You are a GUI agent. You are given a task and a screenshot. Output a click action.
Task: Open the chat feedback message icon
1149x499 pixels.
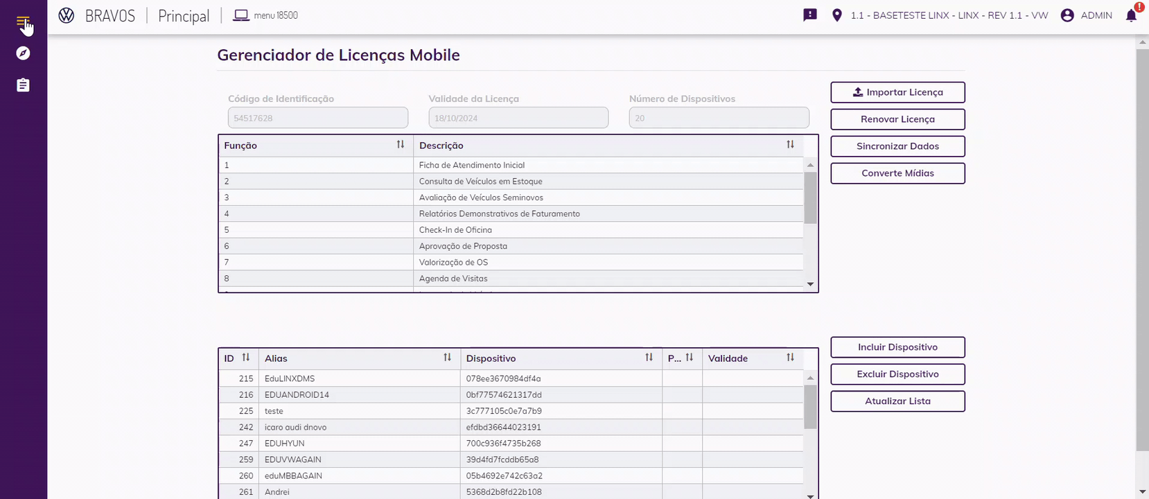tap(809, 15)
